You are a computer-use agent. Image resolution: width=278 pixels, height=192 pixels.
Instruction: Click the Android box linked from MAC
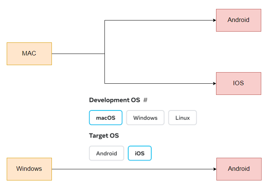238,20
